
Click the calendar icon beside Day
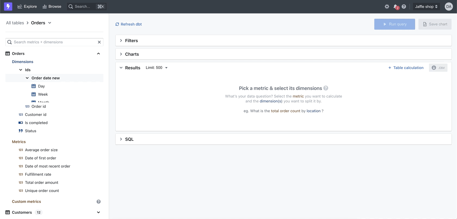point(34,86)
